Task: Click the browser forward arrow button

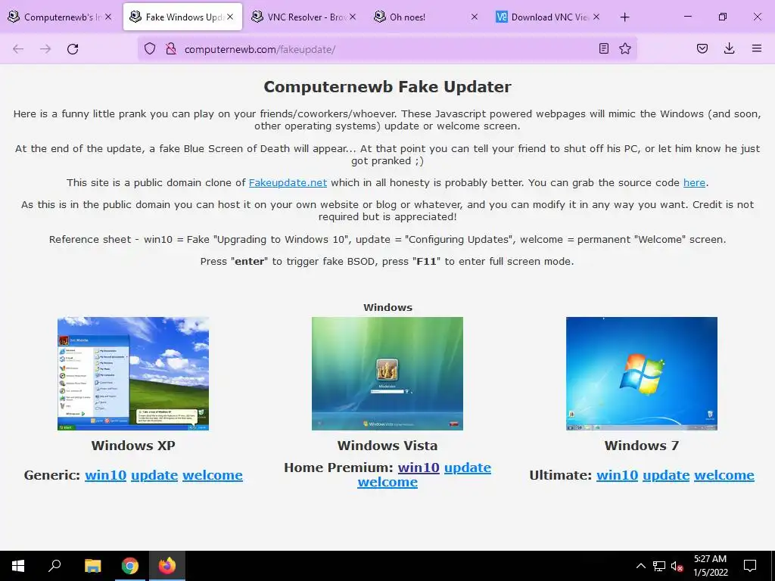Action: pos(45,49)
